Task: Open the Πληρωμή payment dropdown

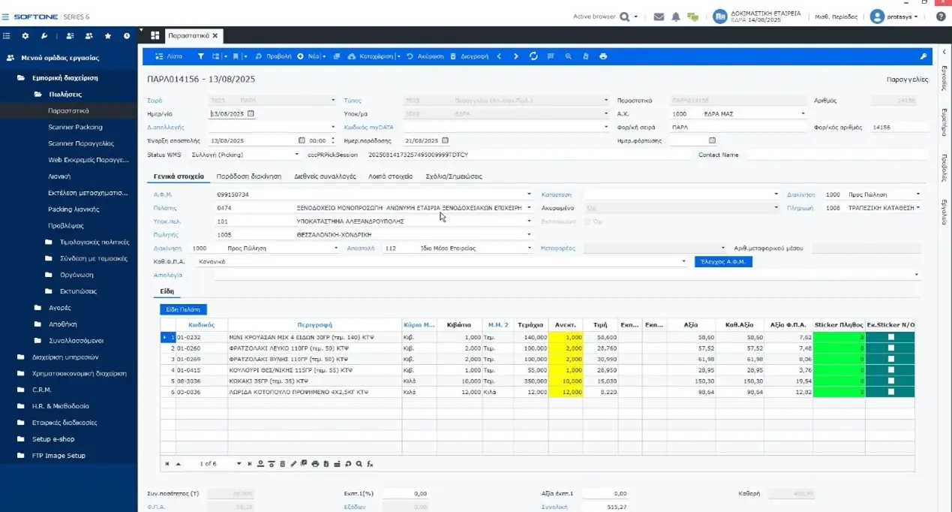Action: (x=917, y=207)
